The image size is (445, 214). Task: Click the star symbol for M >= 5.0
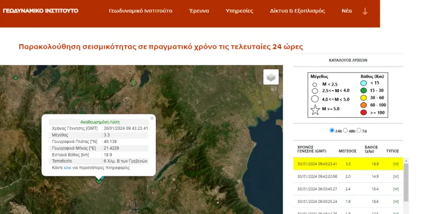[315, 109]
